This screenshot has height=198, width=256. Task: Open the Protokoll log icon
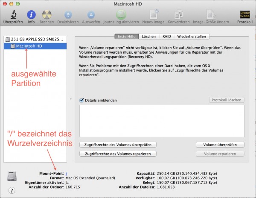click(x=245, y=14)
